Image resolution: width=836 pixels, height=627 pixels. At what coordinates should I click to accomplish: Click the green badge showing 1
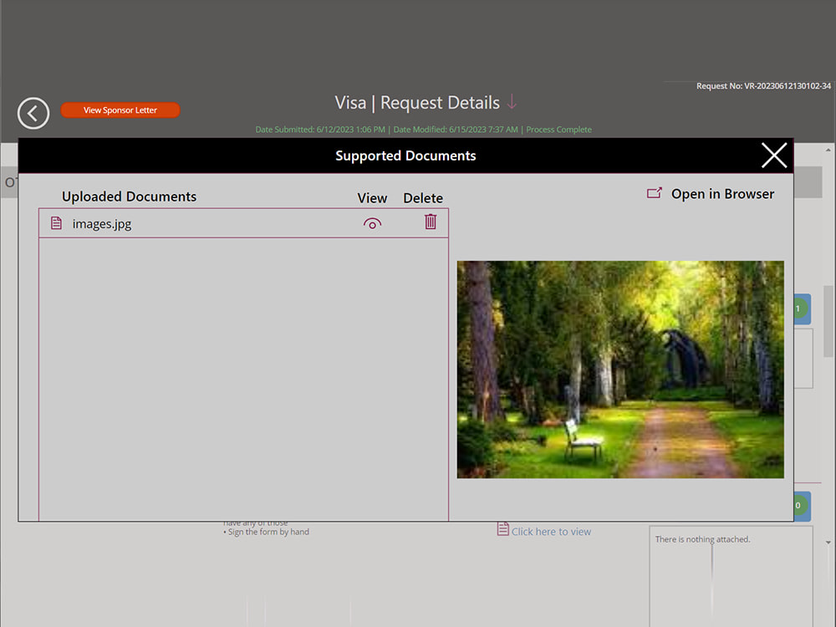click(x=798, y=308)
